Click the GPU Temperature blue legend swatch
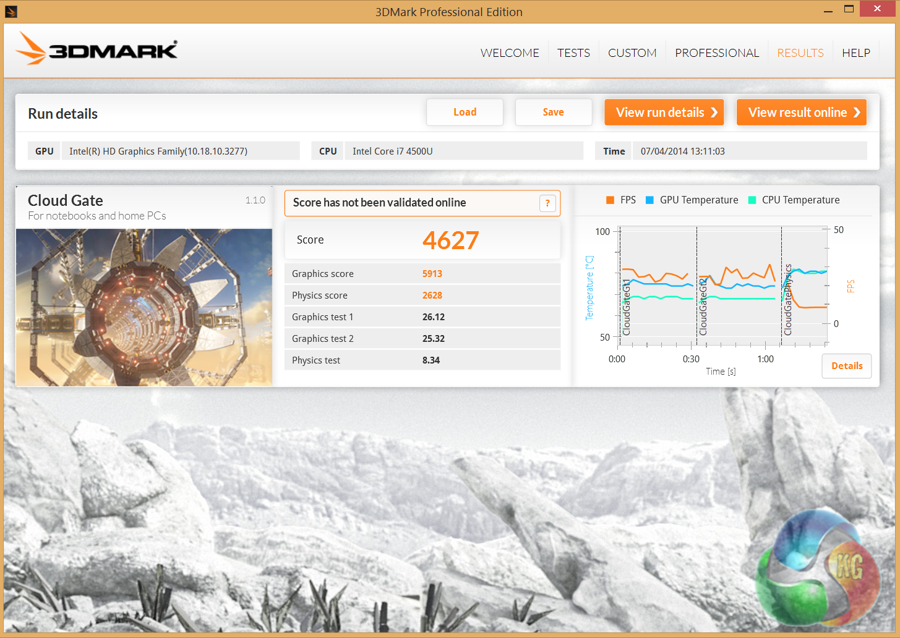Viewport: 900px width, 638px height. click(649, 200)
